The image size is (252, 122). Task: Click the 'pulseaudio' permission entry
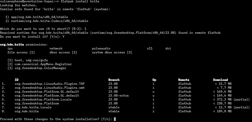[101, 48]
